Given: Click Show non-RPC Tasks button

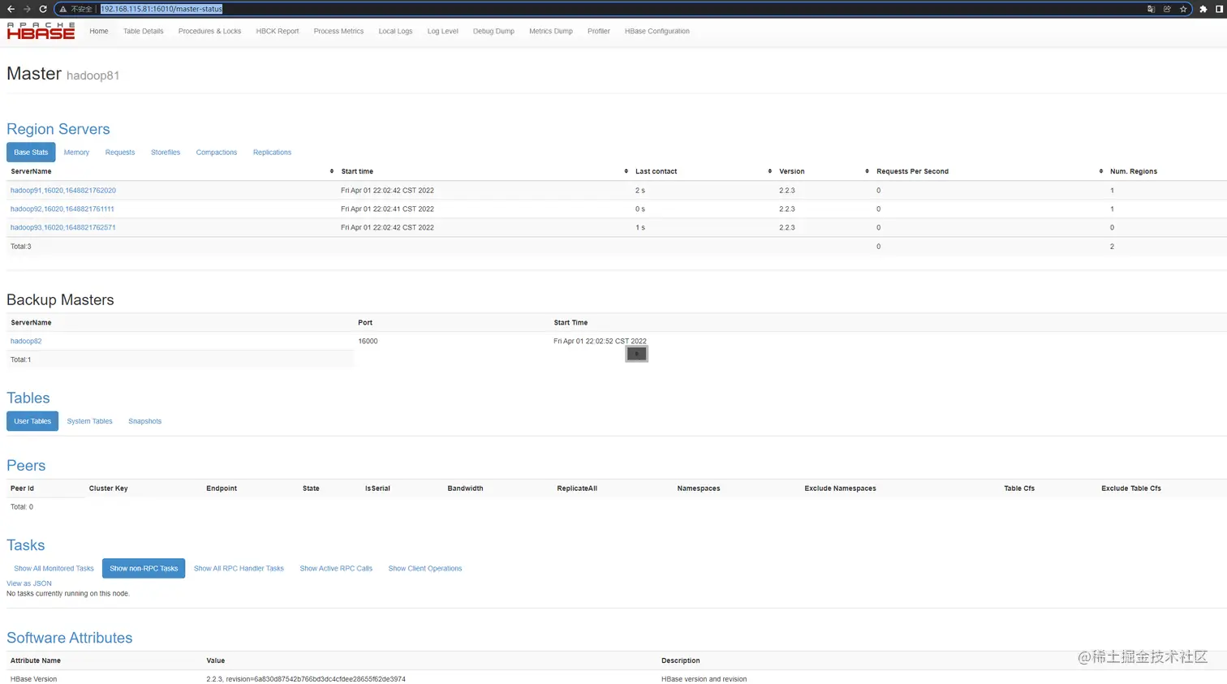Looking at the screenshot, I should [144, 569].
